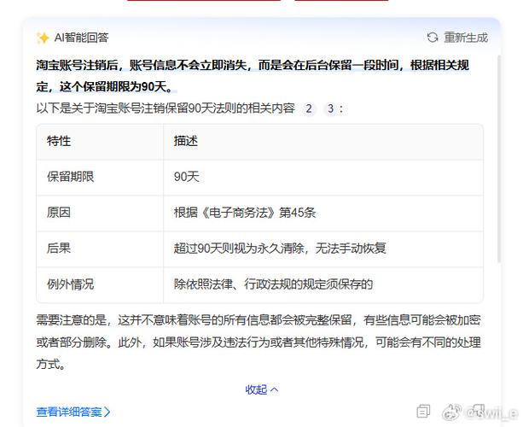The image size is (523, 427).
Task: Click the AI智能回答 heading
Action: 81,38
